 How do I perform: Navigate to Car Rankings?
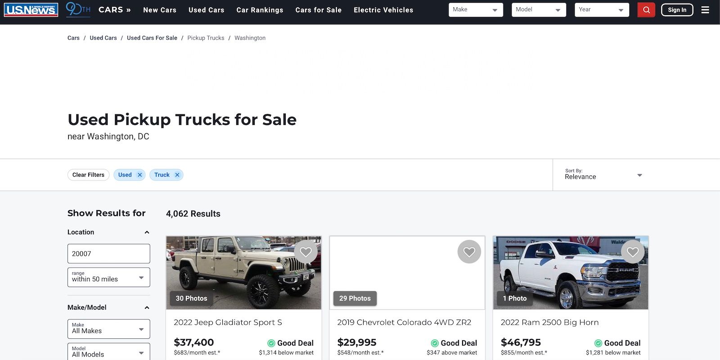(260, 9)
